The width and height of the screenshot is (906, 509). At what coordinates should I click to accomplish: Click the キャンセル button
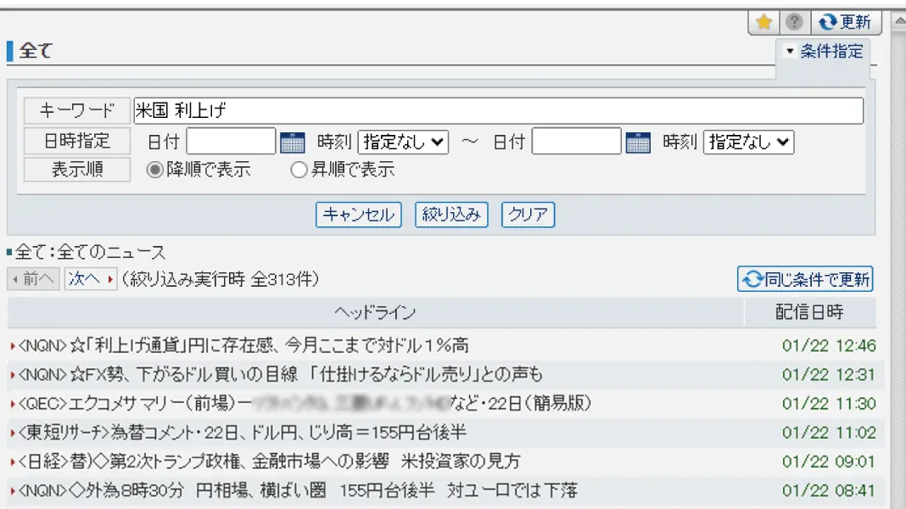[358, 215]
